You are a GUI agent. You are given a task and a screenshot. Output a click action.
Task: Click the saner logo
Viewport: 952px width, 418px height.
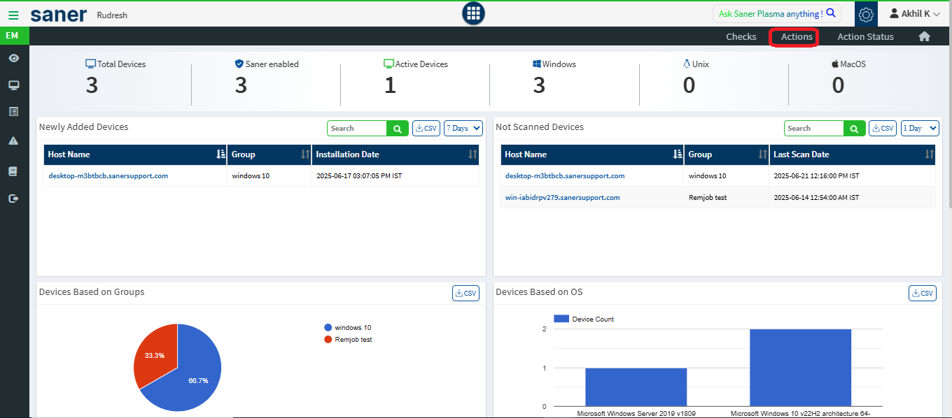(x=59, y=14)
